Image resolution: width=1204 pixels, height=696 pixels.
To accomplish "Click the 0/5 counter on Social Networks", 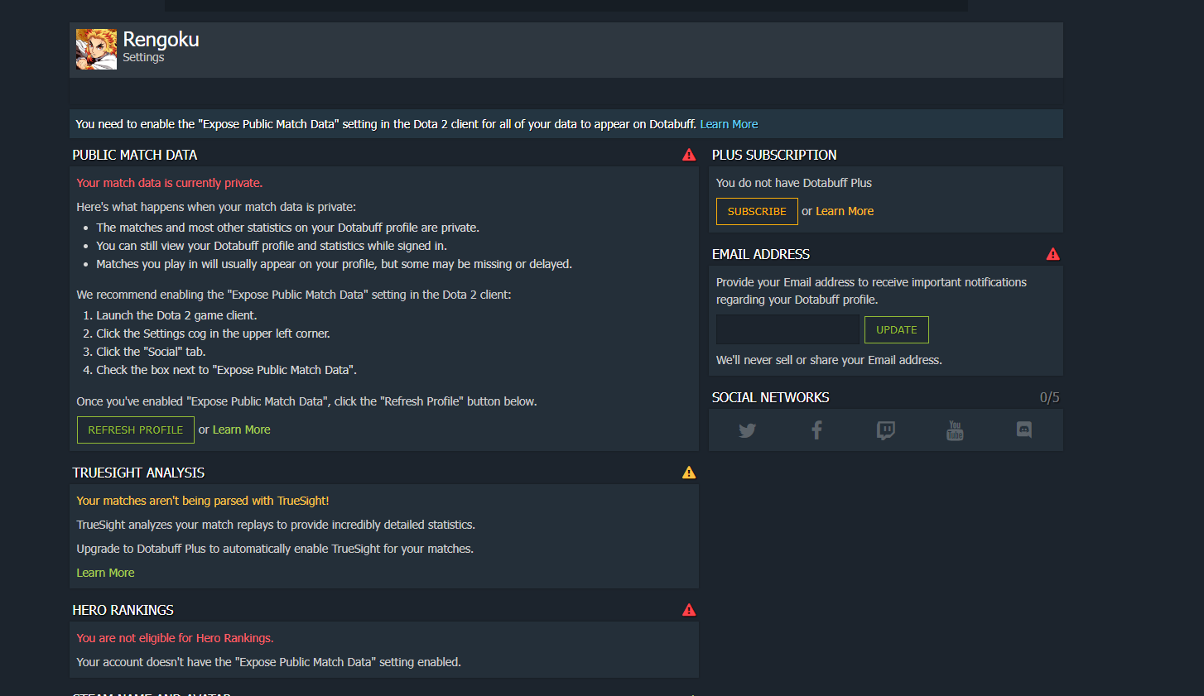I will [x=1049, y=396].
